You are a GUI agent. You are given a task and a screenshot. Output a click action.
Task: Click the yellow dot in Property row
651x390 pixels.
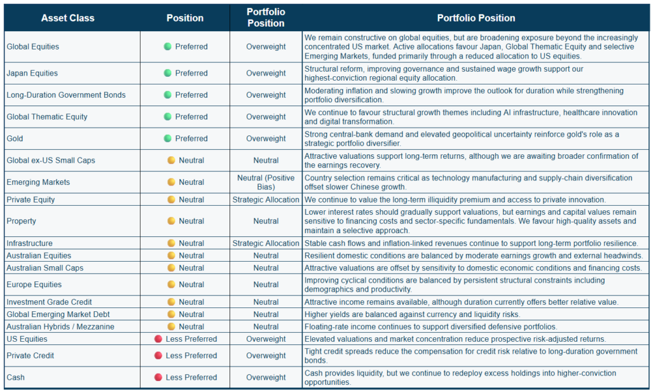click(171, 220)
